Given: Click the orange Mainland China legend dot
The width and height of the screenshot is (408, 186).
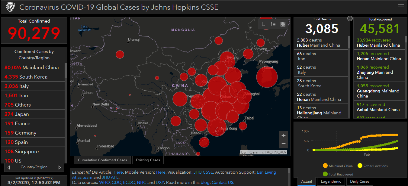Looking at the screenshot, I should [325, 166].
